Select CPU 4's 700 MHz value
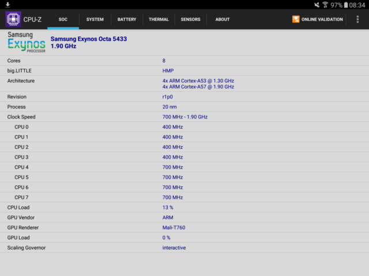 pos(172,167)
